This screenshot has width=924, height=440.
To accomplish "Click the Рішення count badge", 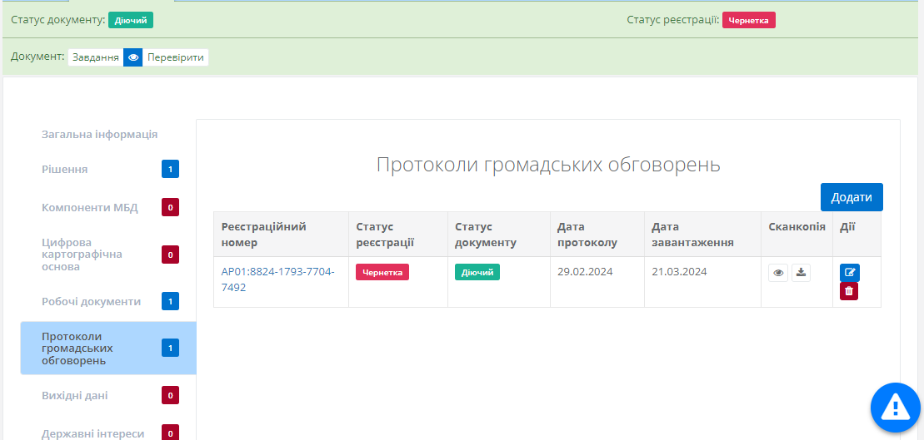I will point(170,170).
